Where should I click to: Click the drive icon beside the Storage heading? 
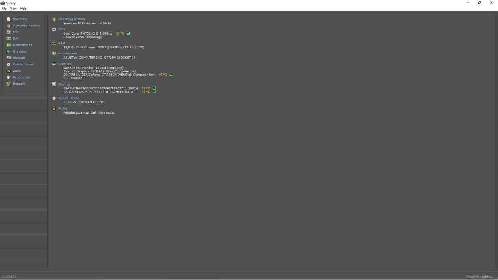(54, 84)
